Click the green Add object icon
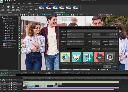The image size is (128, 92). point(8,7)
